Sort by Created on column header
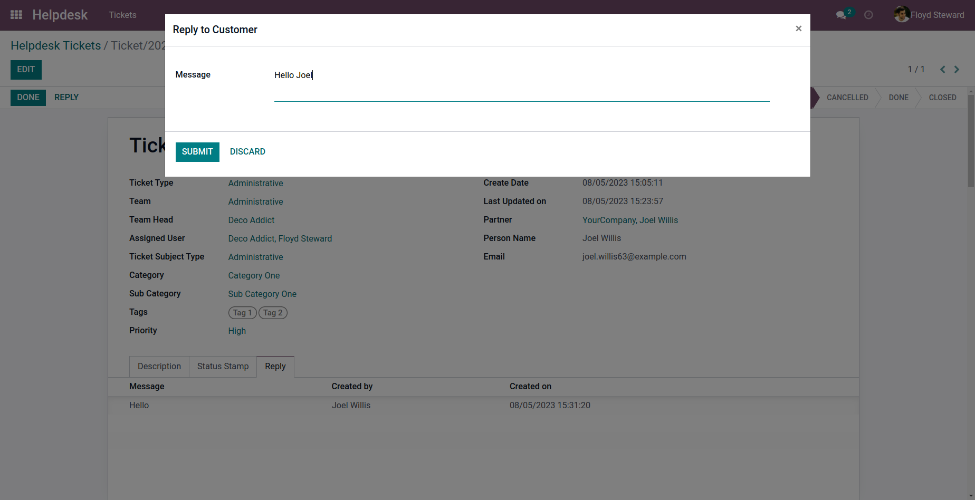The image size is (975, 500). [x=530, y=387]
